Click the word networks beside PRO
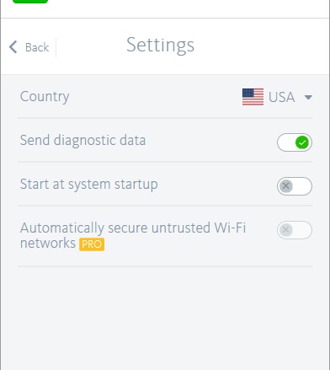The image size is (330, 370). 48,244
